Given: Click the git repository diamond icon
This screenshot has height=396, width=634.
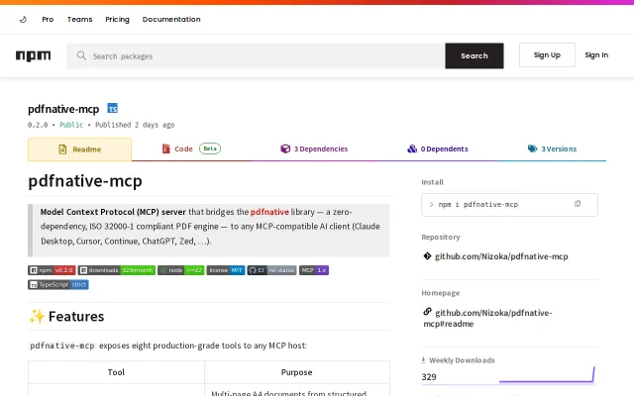Looking at the screenshot, I should click(x=427, y=255).
